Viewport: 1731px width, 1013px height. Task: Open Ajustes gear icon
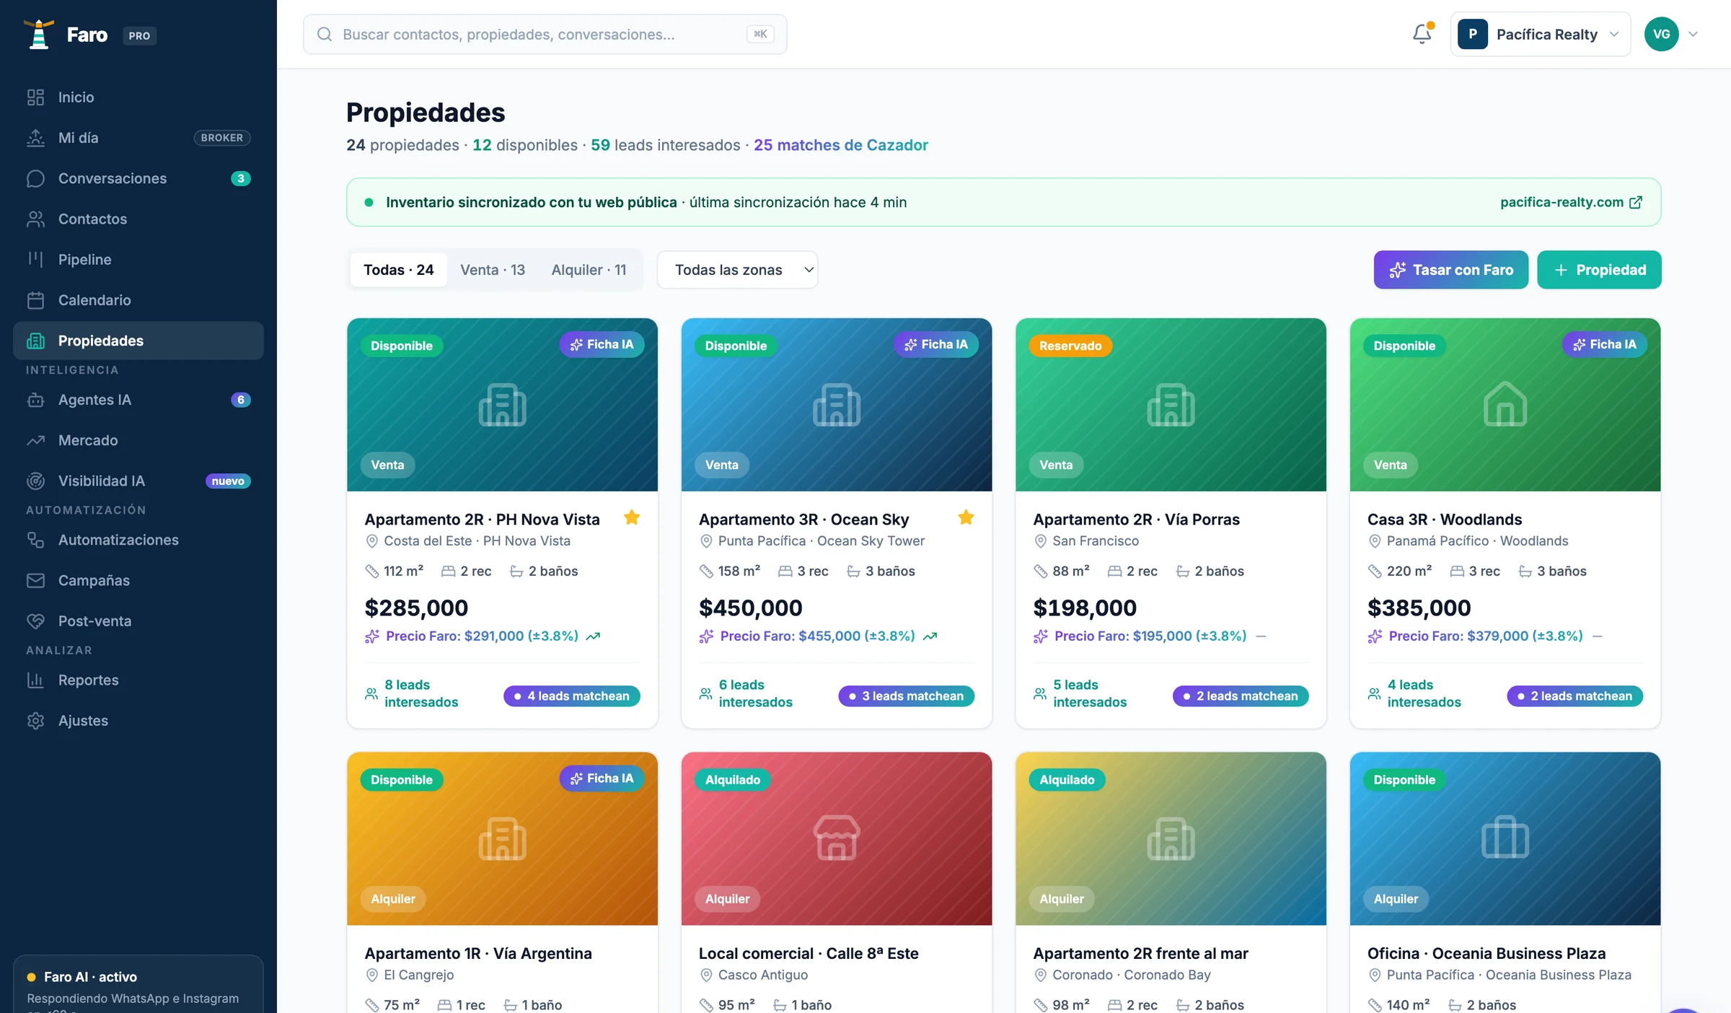(35, 720)
